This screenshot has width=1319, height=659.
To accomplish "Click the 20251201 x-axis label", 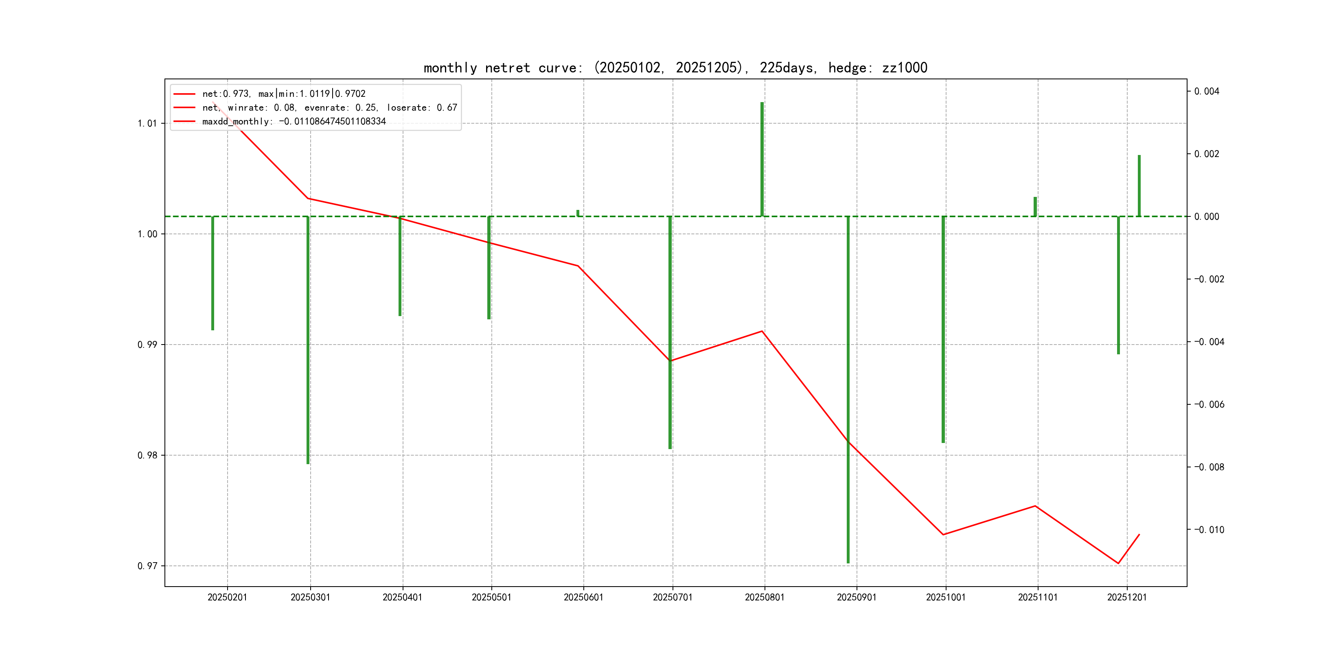I will point(1126,597).
